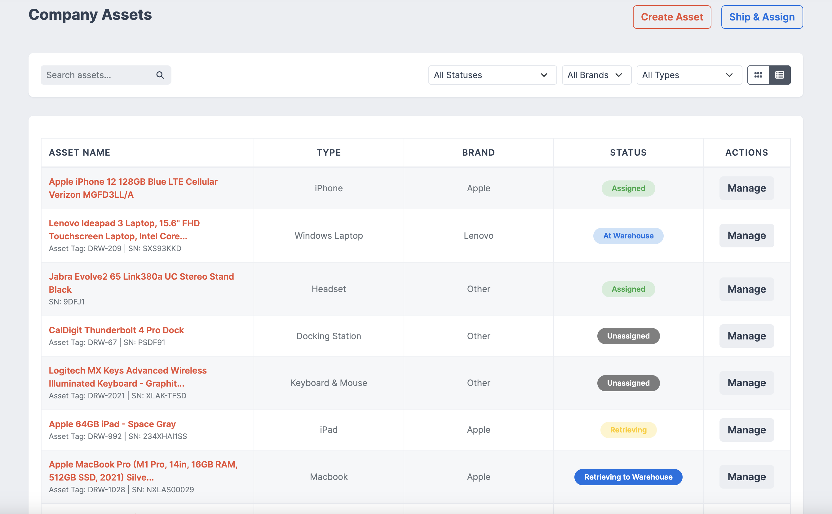The image size is (832, 514).
Task: Click the Keyboard & Mouse type cell
Action: (329, 383)
